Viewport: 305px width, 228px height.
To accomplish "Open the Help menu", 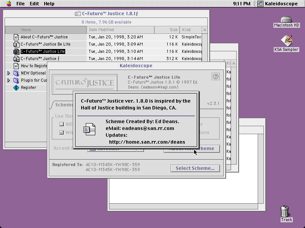I will 49,4.
